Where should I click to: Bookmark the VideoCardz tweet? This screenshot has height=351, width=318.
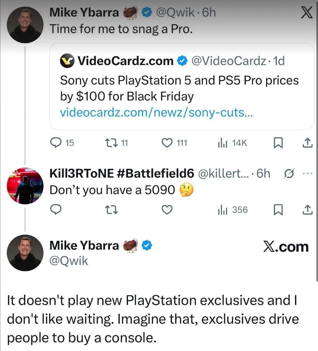(278, 143)
